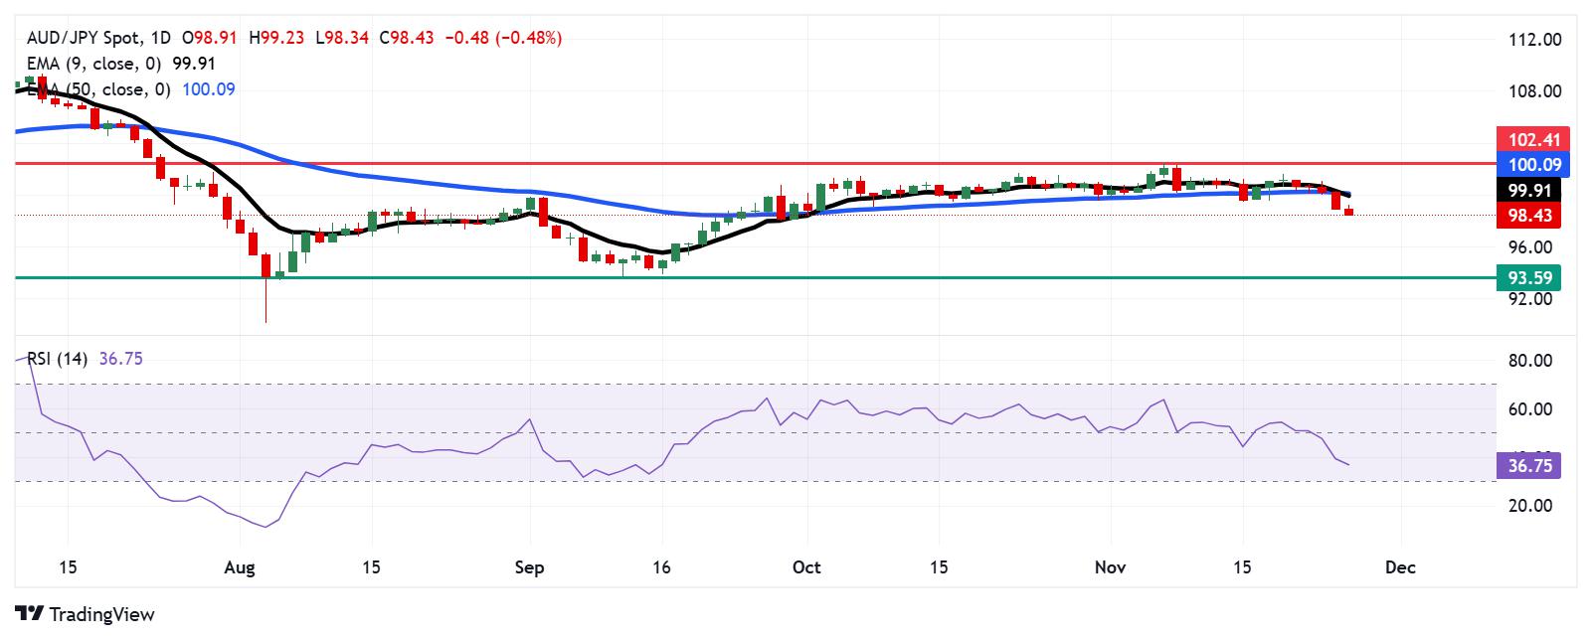Click the Oct label on time axis

pos(806,567)
